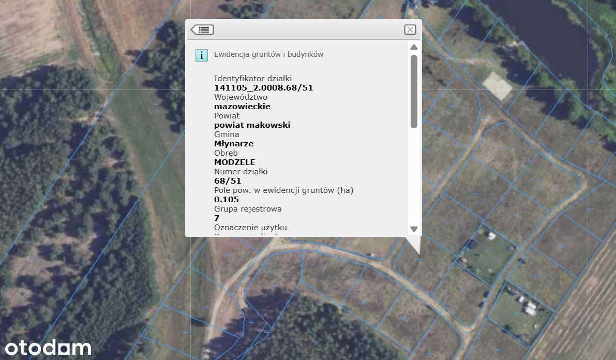Click the 'Ewidencja gruntów i budynków' heading
Screen dimensions: 616x360
click(x=269, y=54)
